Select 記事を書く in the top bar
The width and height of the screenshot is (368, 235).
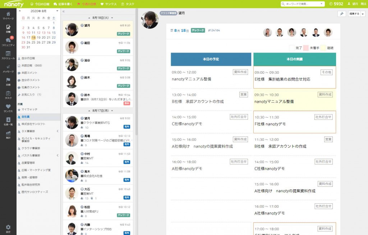(x=63, y=4)
